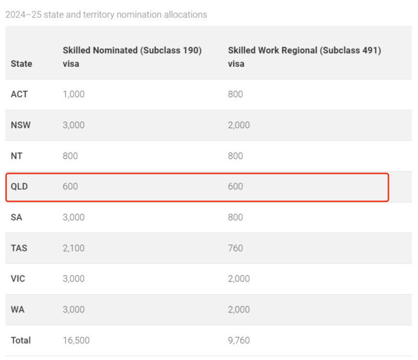Select the WA row label
The width and height of the screenshot is (418, 360).
coord(17,309)
